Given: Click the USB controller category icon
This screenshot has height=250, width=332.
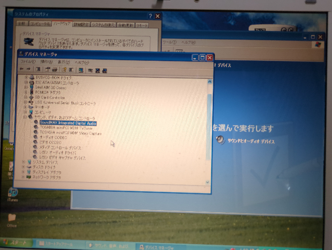Looking at the screenshot, I should click(x=31, y=102).
